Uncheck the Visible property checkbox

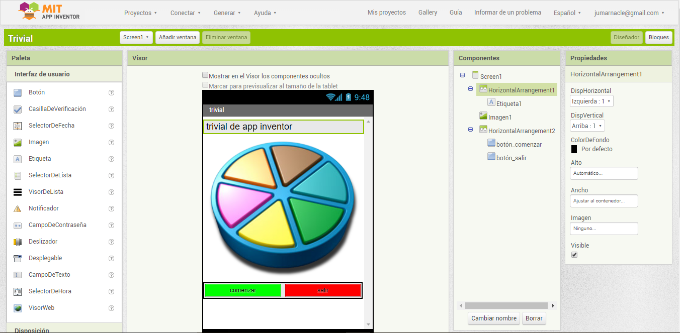point(574,255)
